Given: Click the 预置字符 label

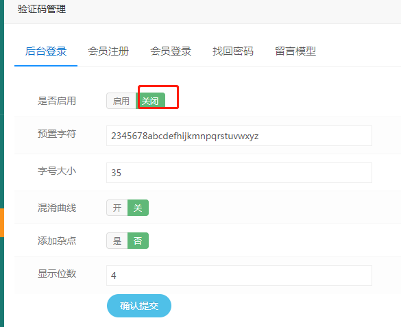Looking at the screenshot, I should point(57,134).
